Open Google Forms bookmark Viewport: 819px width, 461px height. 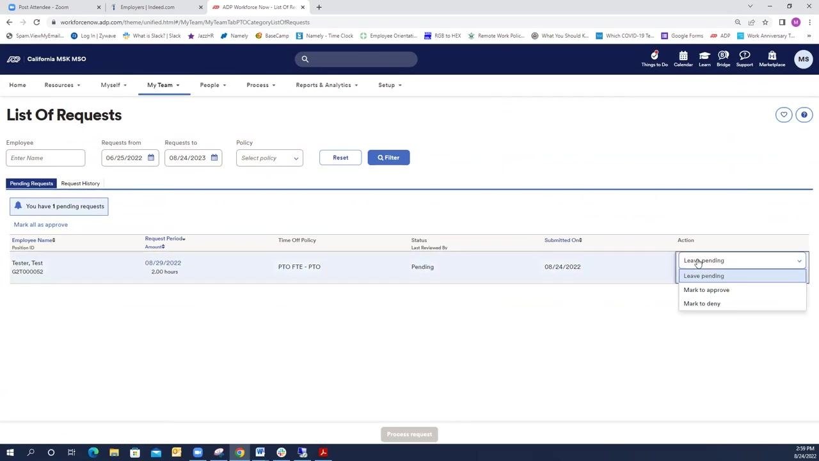click(x=682, y=36)
